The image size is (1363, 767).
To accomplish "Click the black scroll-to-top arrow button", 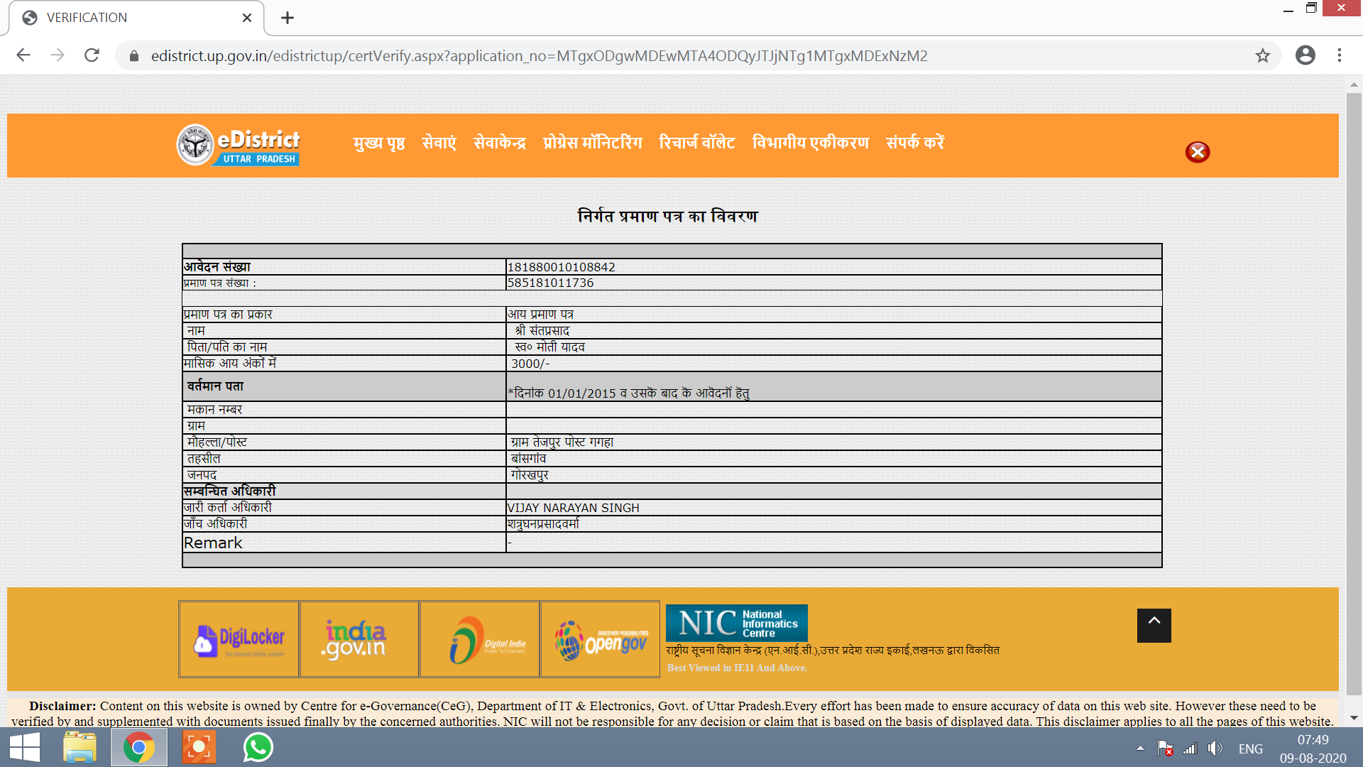I will [1154, 625].
